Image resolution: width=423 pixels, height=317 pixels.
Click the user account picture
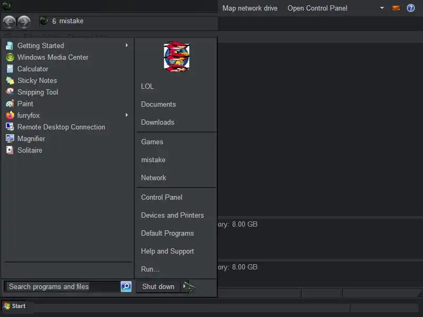coord(177,57)
